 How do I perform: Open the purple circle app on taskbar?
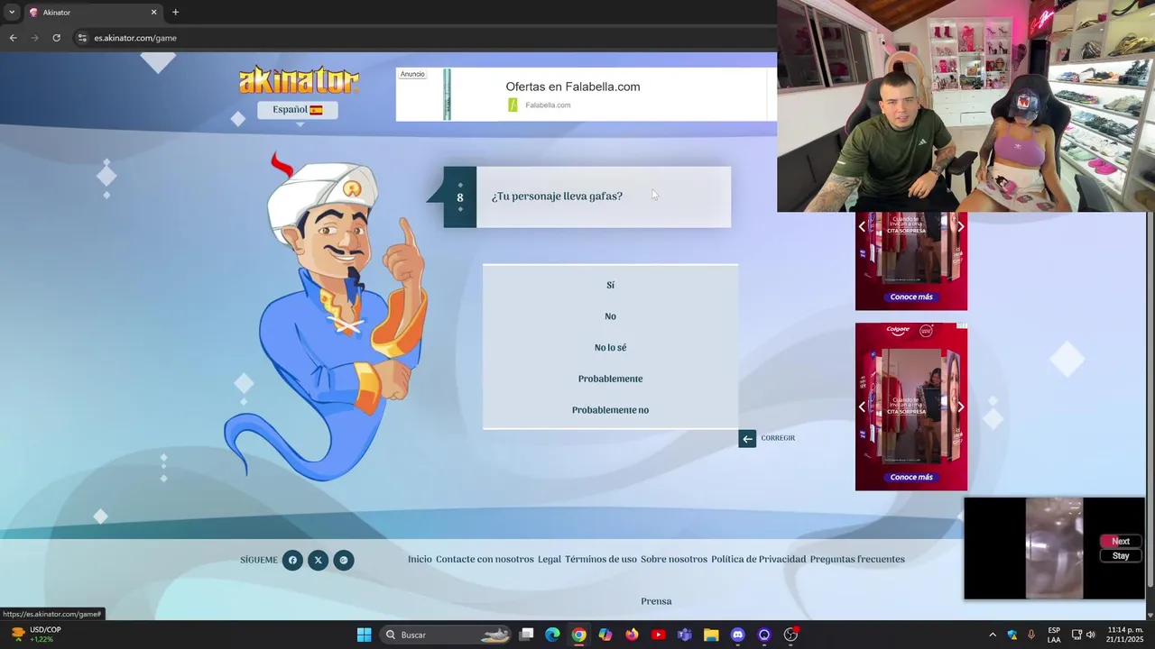click(x=764, y=635)
